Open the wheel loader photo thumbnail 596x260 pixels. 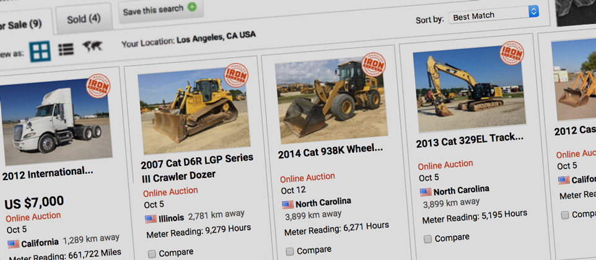tap(330, 100)
